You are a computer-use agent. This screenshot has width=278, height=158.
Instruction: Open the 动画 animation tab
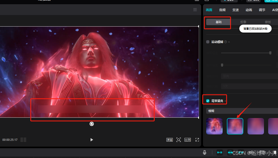[x=249, y=10]
